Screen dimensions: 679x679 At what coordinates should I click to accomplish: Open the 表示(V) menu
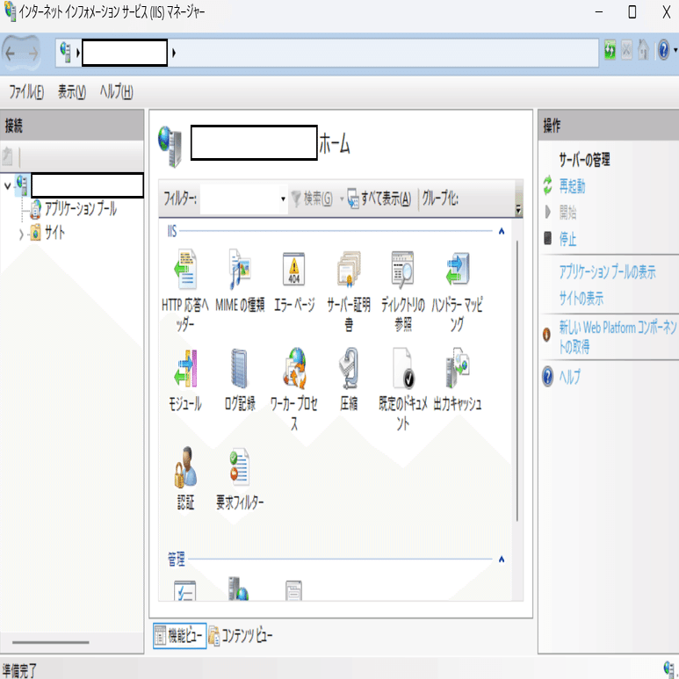(72, 92)
